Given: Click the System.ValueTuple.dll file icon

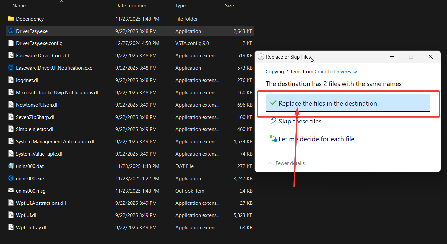Looking at the screenshot, I should click(11, 154).
